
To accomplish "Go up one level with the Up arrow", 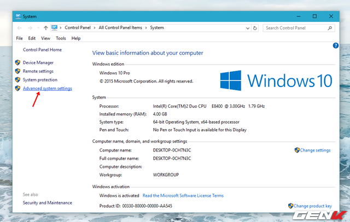I will point(45,27).
